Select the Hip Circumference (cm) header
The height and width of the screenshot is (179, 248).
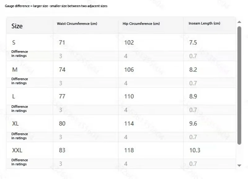coord(141,24)
